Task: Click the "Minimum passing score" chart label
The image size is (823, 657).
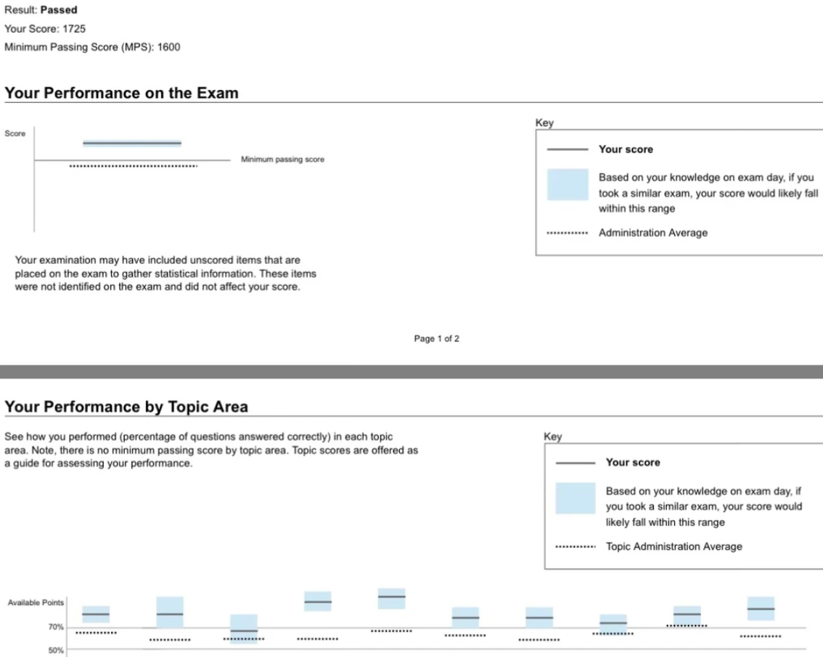Action: (x=282, y=160)
